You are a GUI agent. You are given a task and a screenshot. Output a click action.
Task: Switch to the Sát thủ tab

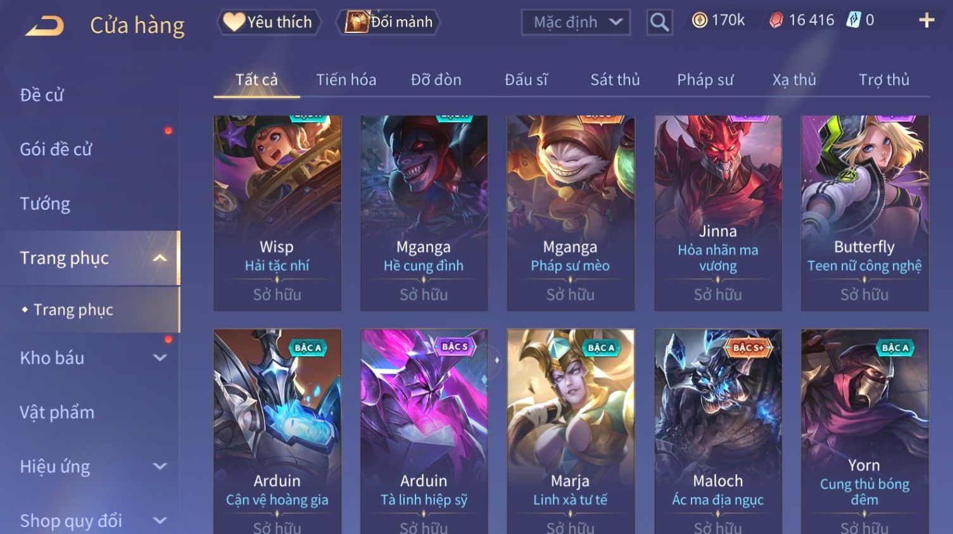(x=615, y=80)
